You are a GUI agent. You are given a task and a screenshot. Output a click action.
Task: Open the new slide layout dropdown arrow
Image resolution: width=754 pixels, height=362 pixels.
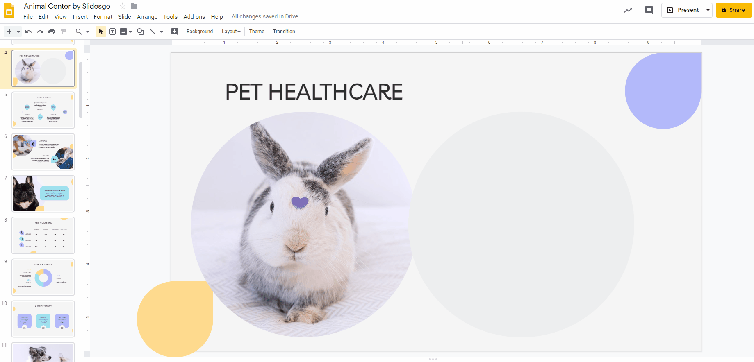[x=18, y=32]
